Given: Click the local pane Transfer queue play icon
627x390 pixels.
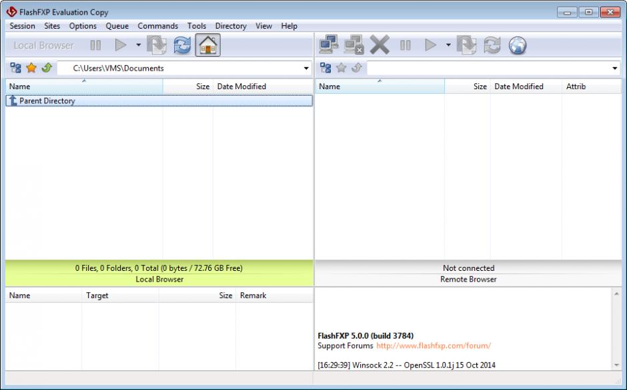Looking at the screenshot, I should click(120, 45).
